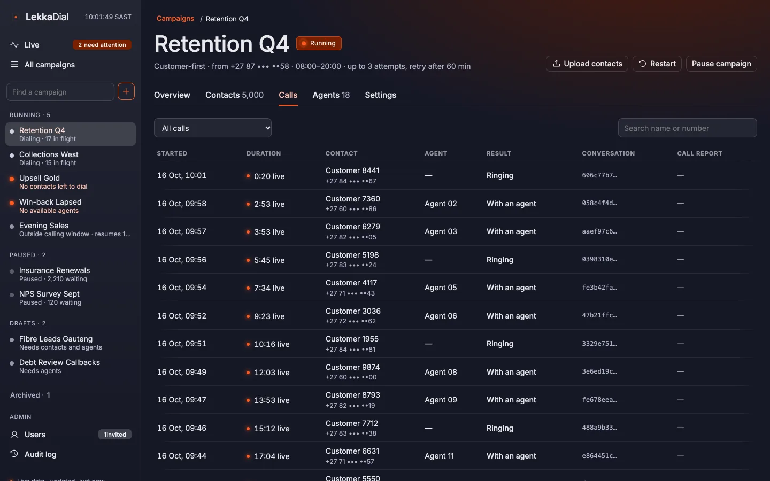Click the 0:20 live duration

[x=265, y=176]
